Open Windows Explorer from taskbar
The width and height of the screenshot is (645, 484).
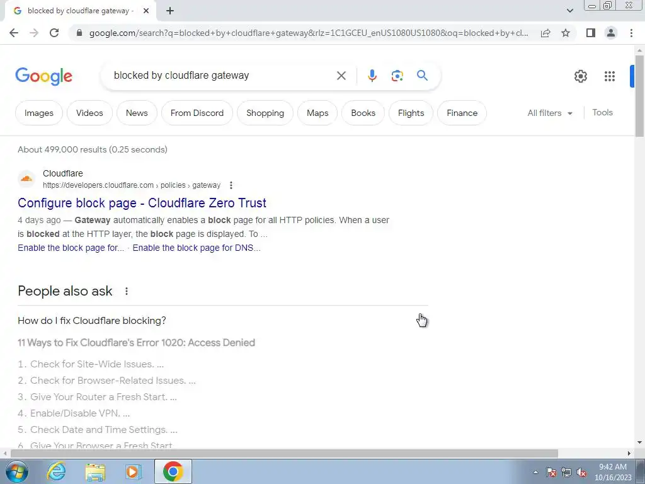tap(95, 471)
